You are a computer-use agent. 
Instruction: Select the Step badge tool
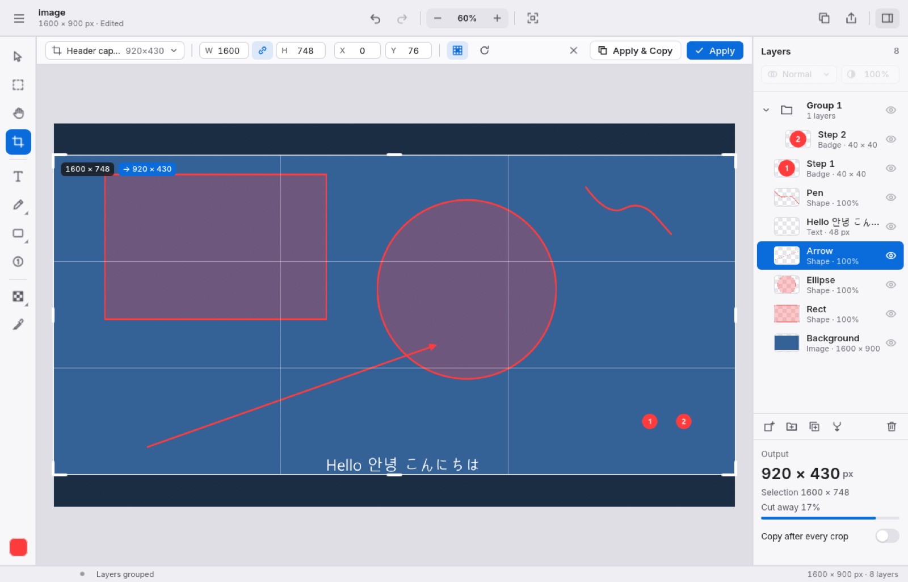(x=18, y=262)
